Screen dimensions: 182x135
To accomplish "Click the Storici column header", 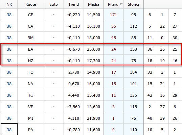I will point(134,4).
